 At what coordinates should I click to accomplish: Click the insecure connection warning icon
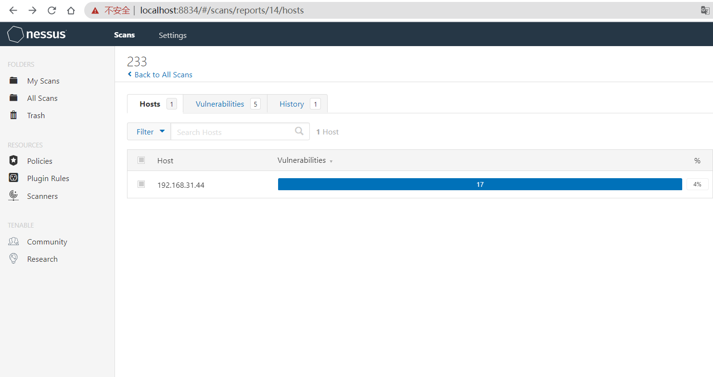[95, 10]
